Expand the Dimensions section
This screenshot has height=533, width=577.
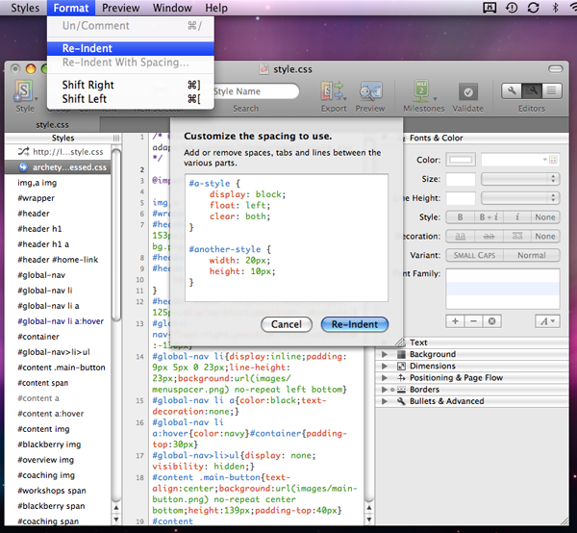pos(385,367)
